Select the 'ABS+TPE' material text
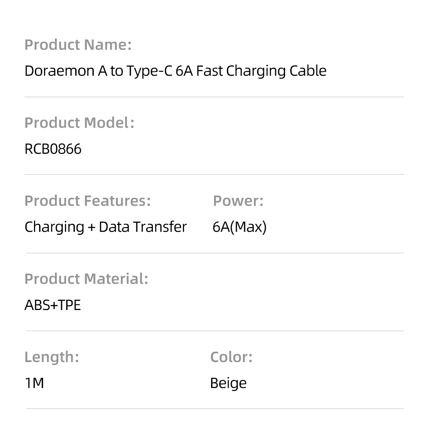Image resolution: width=430 pixels, height=430 pixels. click(52, 305)
